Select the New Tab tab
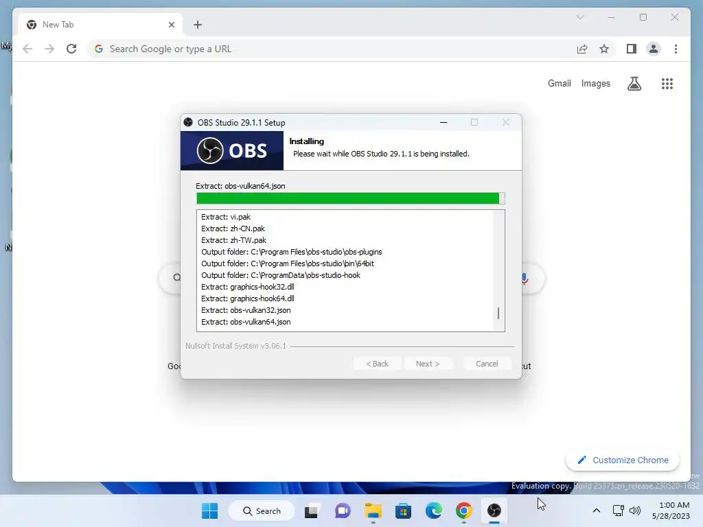This screenshot has width=703, height=527. (x=100, y=25)
